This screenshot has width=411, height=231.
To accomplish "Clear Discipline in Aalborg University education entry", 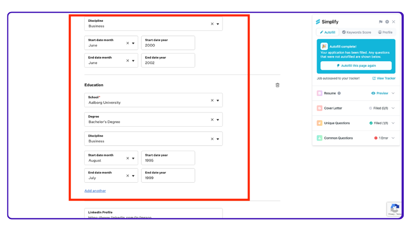I will (212, 139).
